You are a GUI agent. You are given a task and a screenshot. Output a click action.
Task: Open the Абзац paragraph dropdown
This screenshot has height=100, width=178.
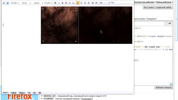[26, 3]
